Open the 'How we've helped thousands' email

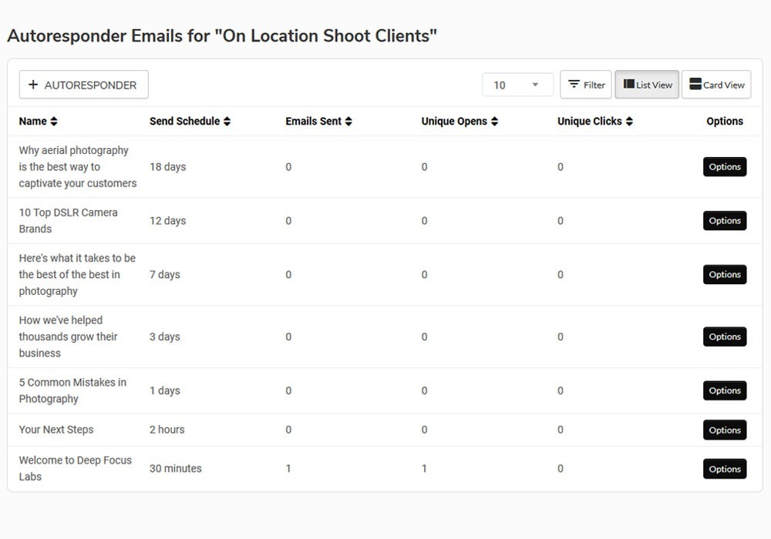click(69, 336)
